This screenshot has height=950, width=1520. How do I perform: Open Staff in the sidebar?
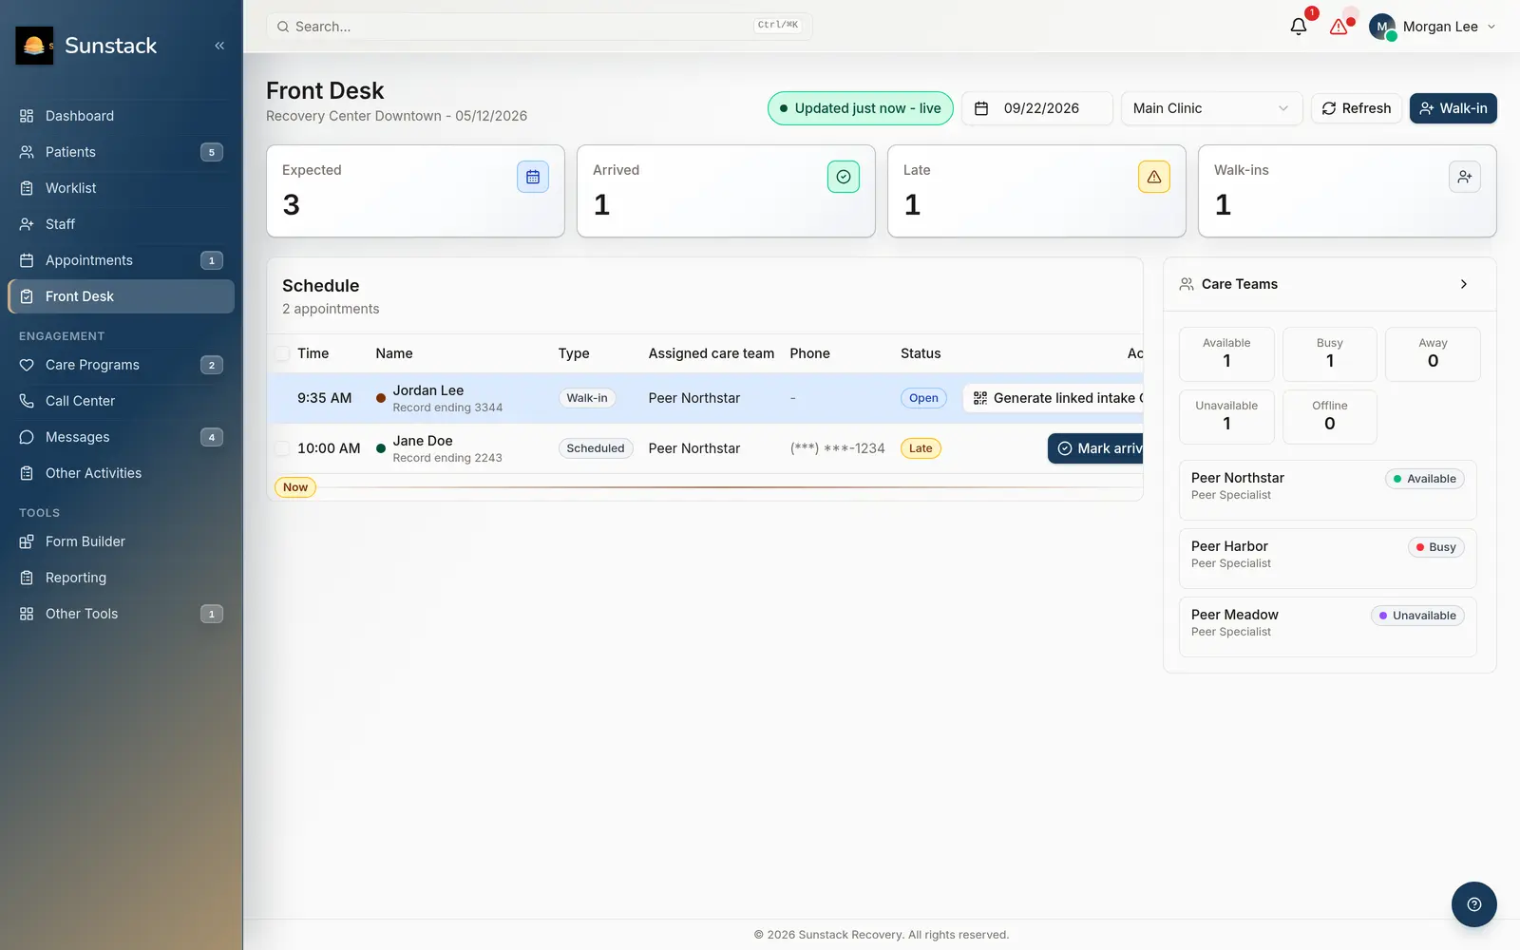point(121,224)
